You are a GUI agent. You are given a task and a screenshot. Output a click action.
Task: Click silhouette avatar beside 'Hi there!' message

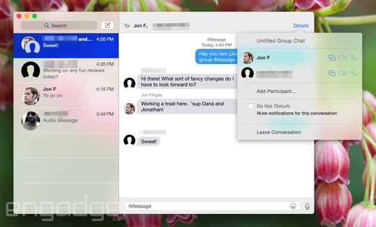pyautogui.click(x=130, y=83)
